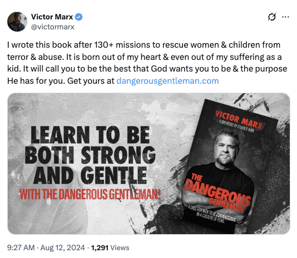Click the red DANGEROUS title on book cover
This screenshot has width=297, height=258.
click(217, 193)
